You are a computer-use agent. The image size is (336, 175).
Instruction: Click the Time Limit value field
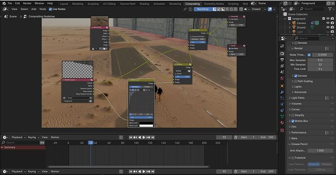click(x=320, y=69)
